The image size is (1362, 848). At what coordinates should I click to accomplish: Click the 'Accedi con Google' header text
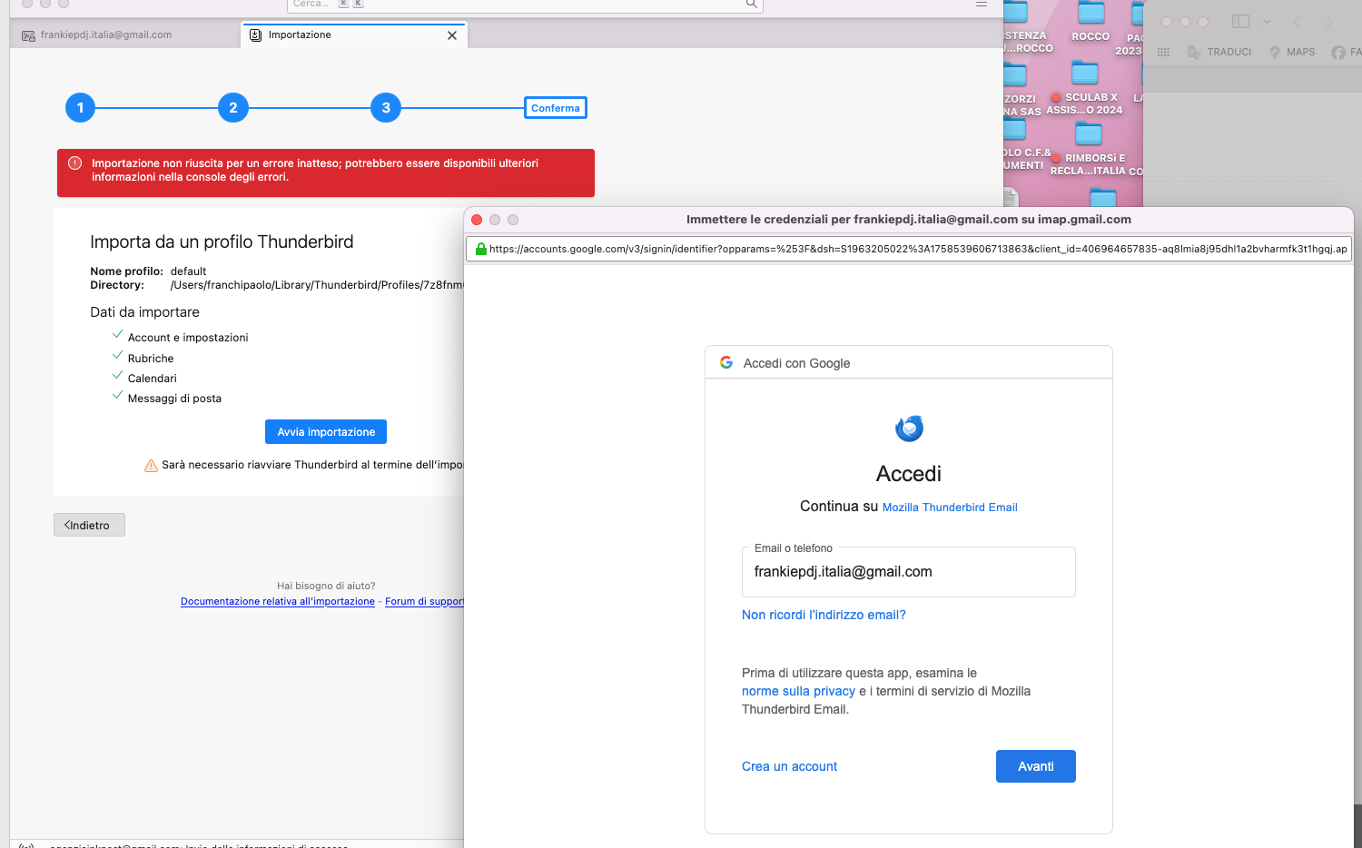pyautogui.click(x=796, y=363)
